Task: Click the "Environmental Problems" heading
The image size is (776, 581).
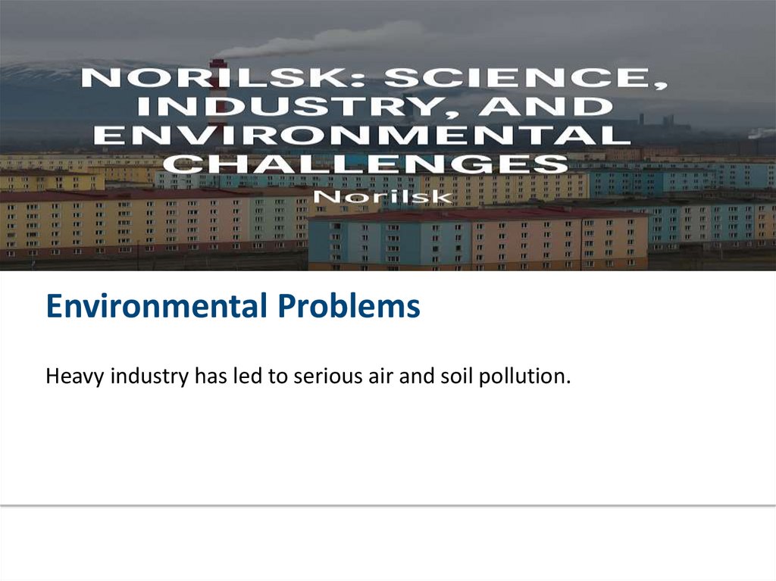Action: point(233,308)
